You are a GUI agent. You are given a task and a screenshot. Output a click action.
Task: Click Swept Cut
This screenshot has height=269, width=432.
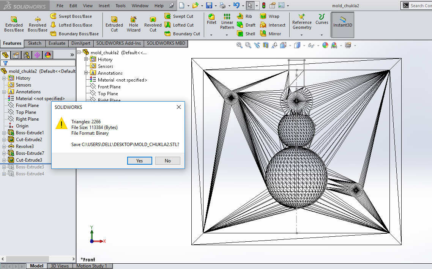coord(179,16)
